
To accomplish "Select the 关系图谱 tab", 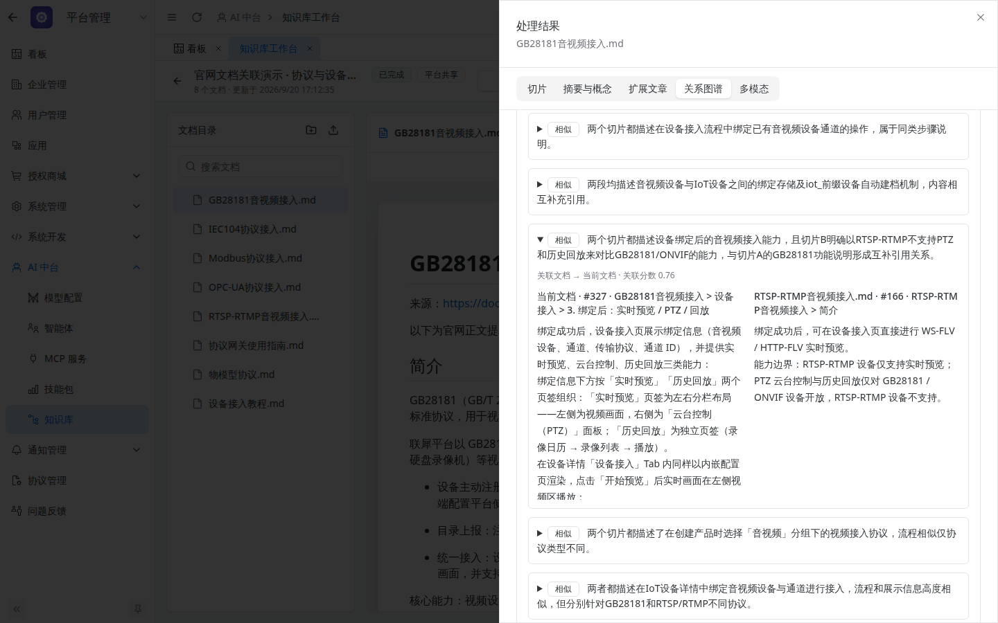I will coord(703,89).
